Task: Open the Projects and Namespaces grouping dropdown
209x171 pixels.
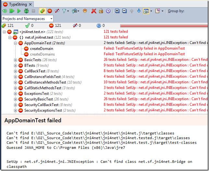Action: coord(51,19)
